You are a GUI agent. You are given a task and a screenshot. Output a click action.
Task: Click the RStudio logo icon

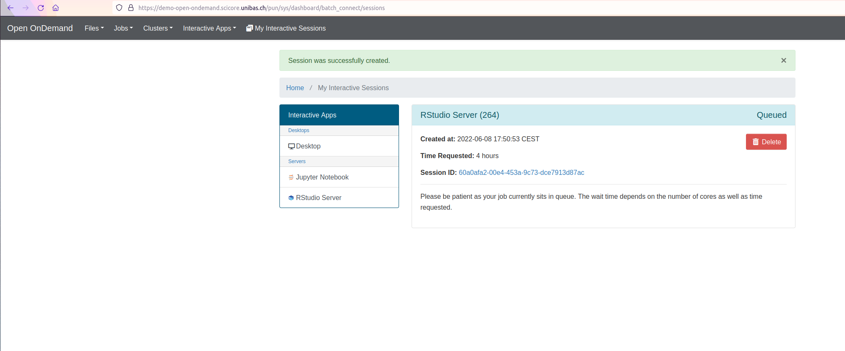tap(291, 198)
